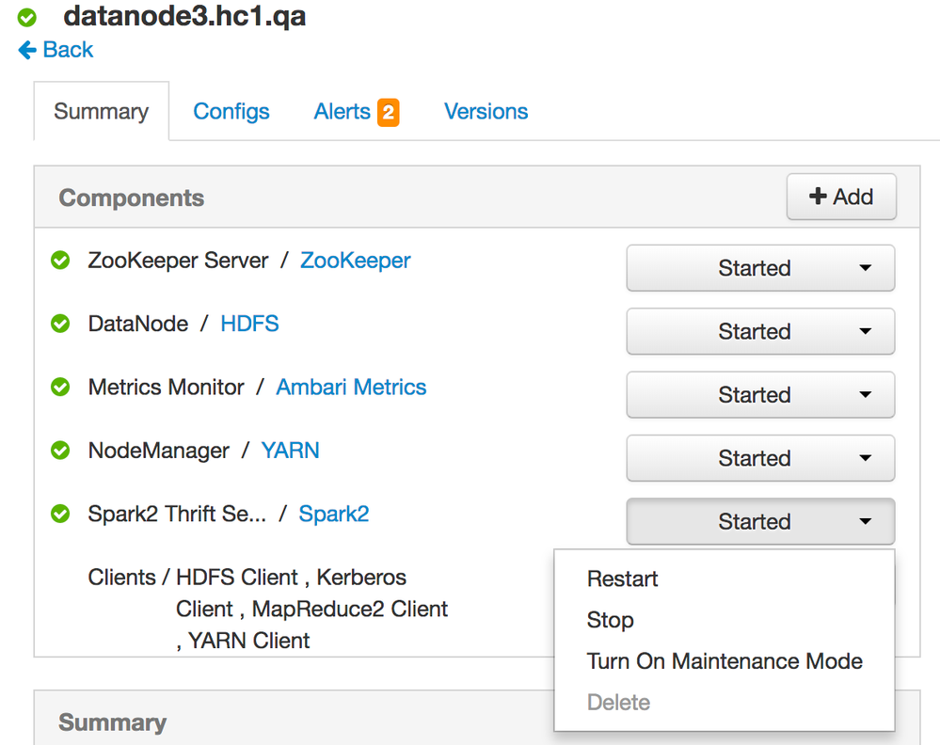Open DataNode Started dropdown

(760, 331)
